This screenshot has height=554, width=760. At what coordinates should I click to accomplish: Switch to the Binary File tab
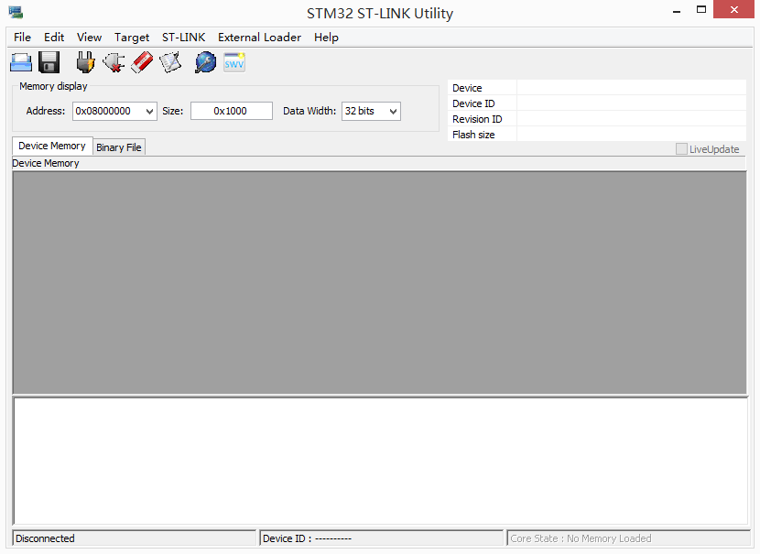pyautogui.click(x=118, y=147)
